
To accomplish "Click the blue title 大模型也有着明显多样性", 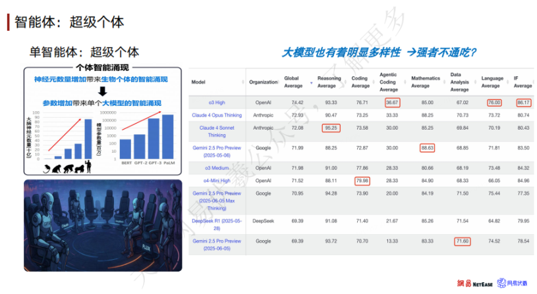I will tap(341, 53).
